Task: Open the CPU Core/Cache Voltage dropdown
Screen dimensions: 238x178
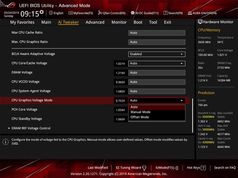Action: (157, 63)
